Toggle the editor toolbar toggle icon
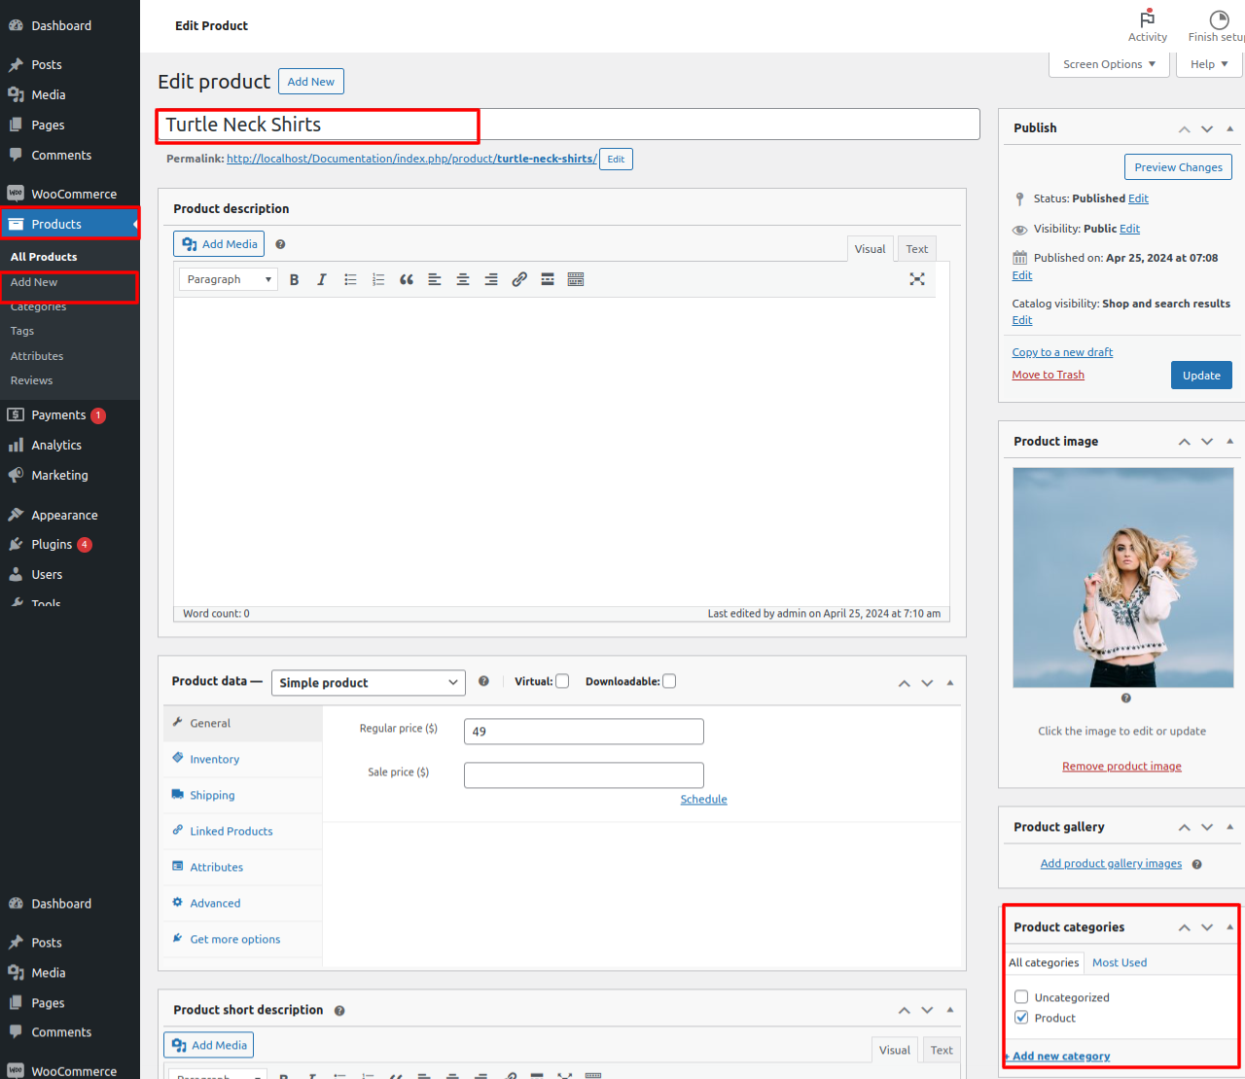The width and height of the screenshot is (1245, 1079). click(576, 279)
